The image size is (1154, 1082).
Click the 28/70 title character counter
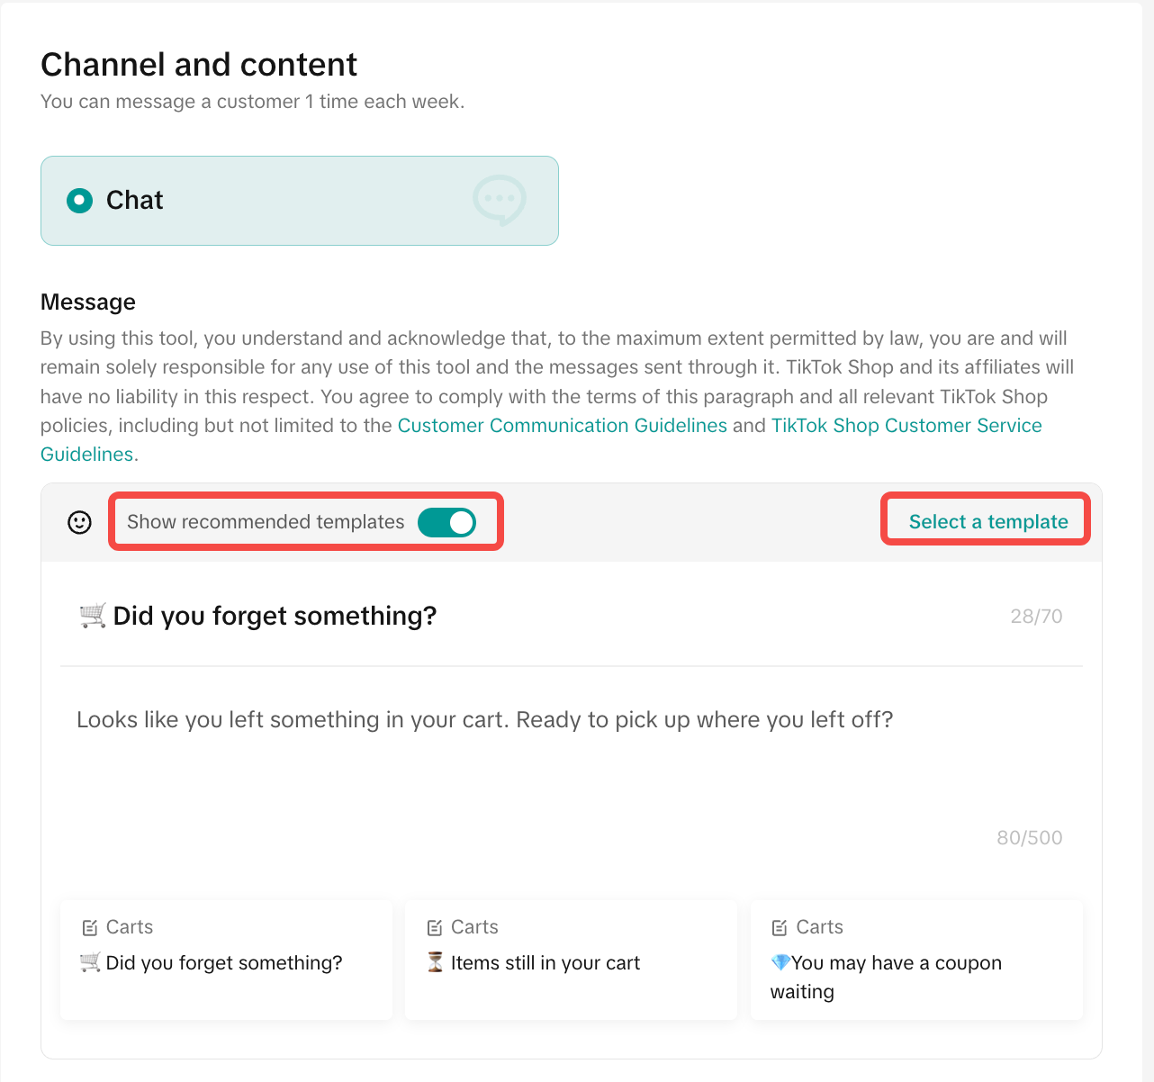tap(1036, 617)
